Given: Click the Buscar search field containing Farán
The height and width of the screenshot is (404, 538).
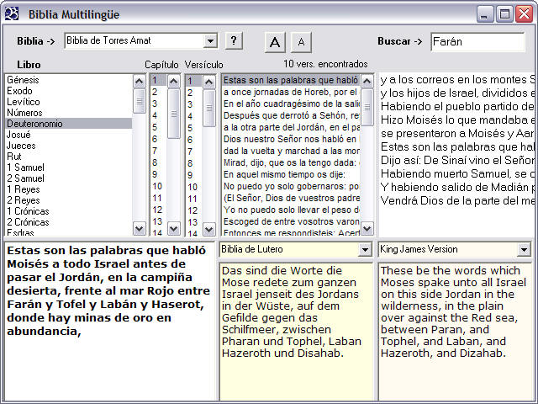Looking at the screenshot, I should pos(477,42).
